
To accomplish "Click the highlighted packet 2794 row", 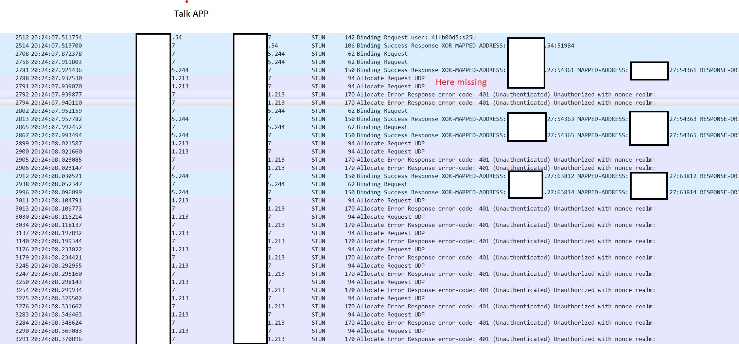I will [x=369, y=103].
